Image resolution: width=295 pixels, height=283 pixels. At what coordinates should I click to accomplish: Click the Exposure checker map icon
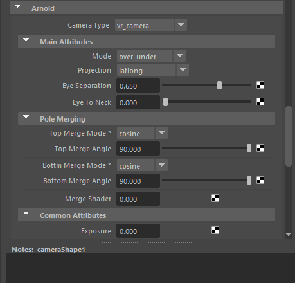coord(215,230)
